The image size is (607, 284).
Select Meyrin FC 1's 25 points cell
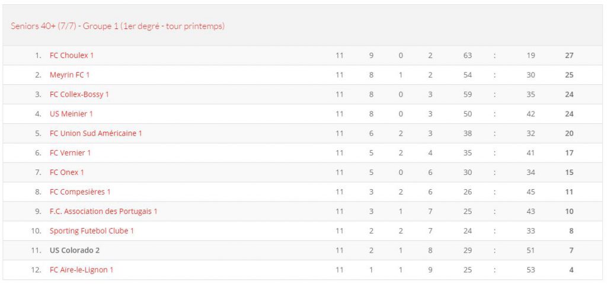click(569, 75)
